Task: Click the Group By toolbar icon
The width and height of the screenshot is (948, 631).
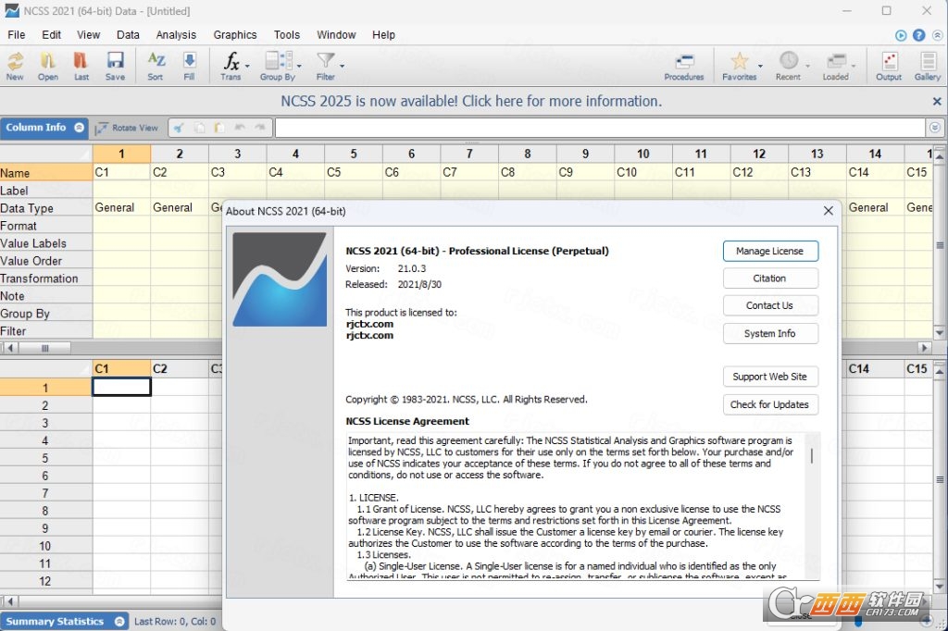Action: coord(278,66)
